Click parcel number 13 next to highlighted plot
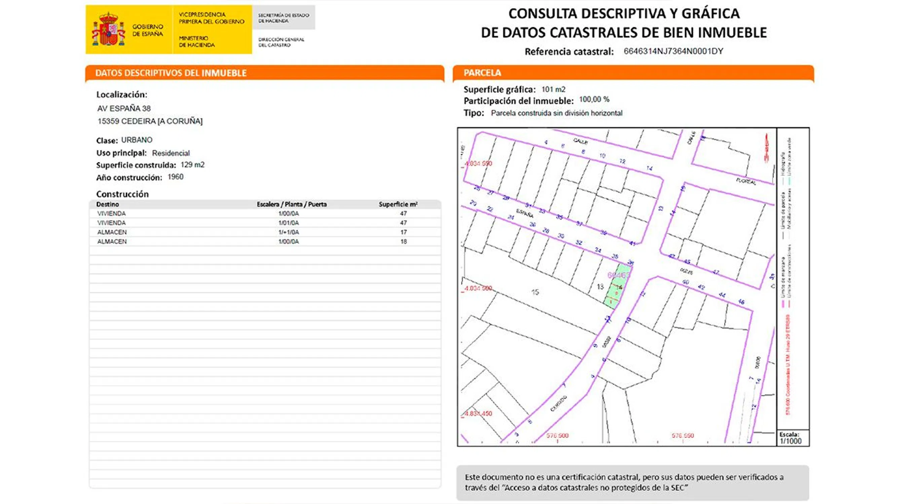897x504 pixels. [x=600, y=287]
